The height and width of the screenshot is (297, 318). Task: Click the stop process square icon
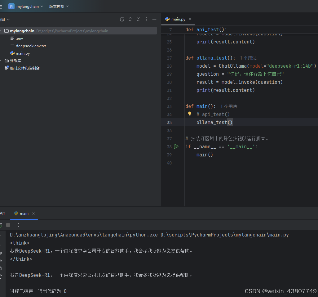(x=8, y=225)
